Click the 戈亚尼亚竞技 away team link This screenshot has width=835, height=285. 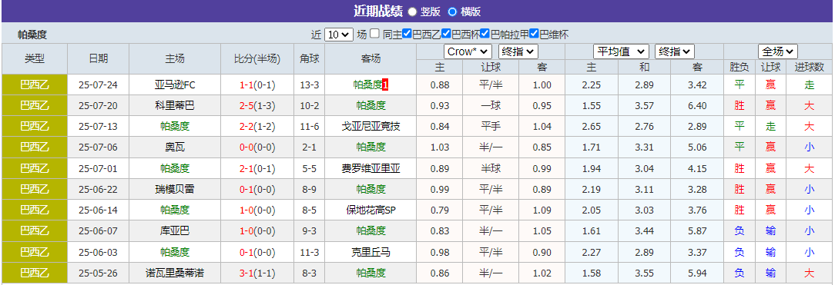pos(371,126)
